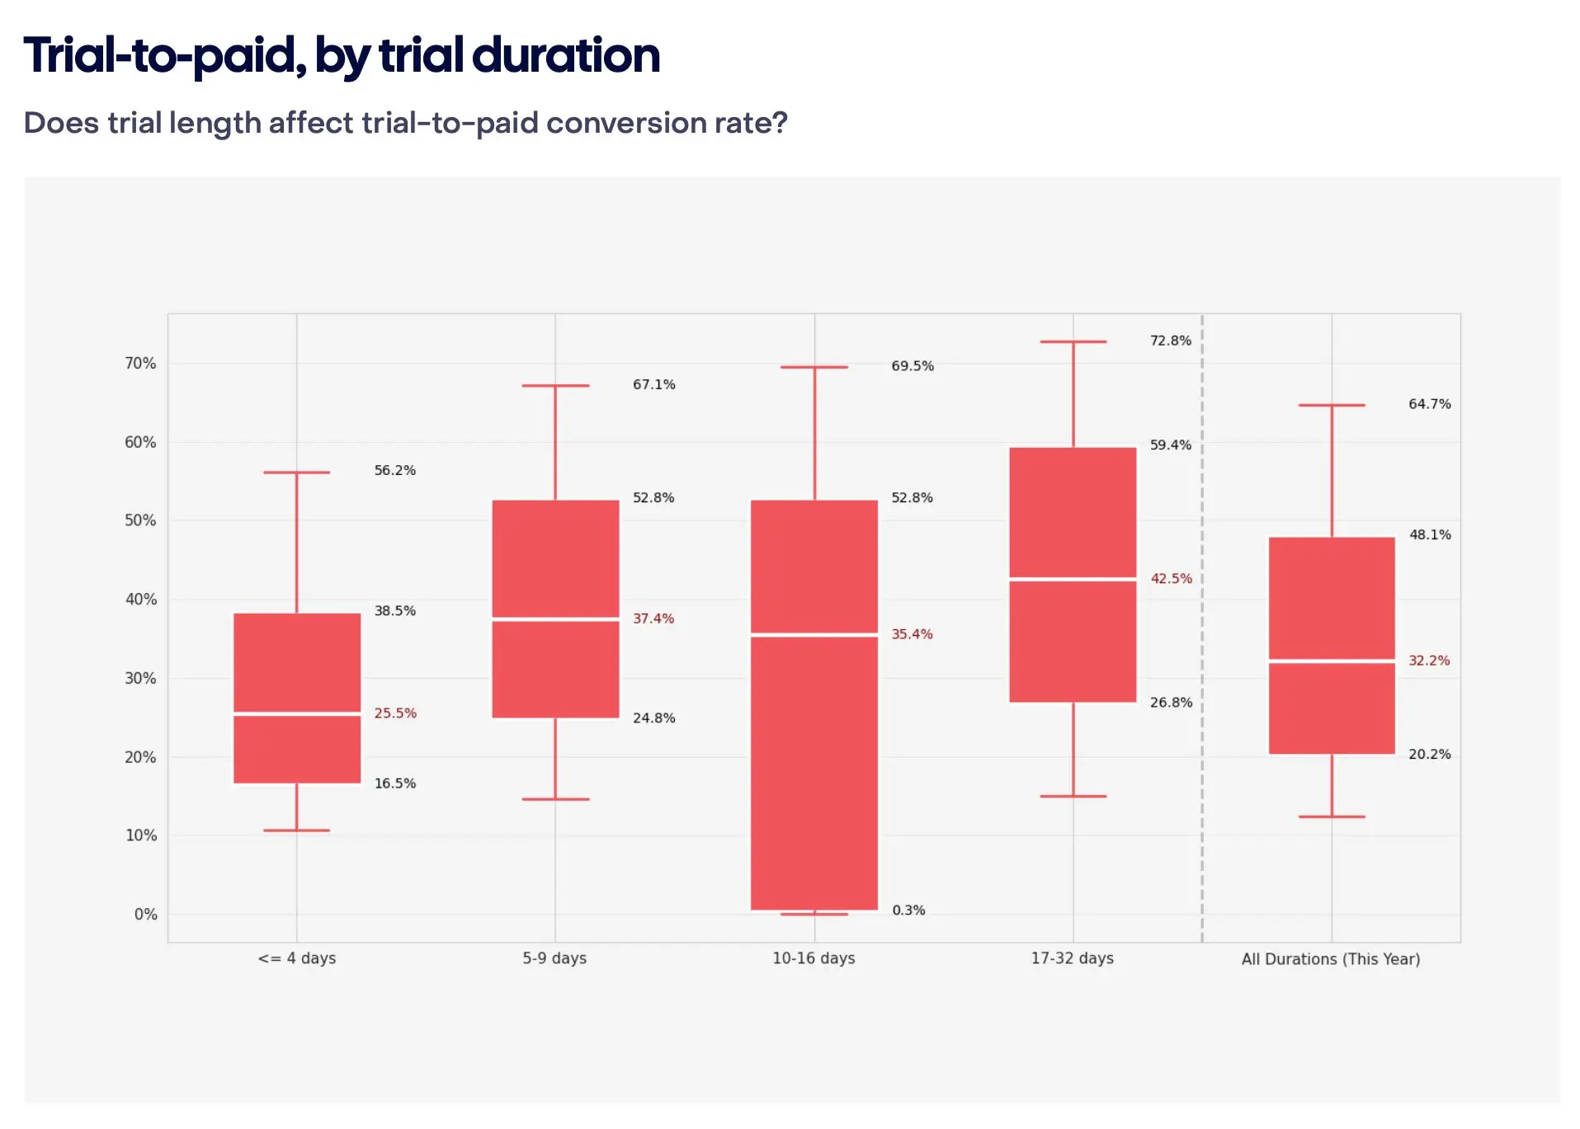Click the "17-32 days" axis label

click(1072, 958)
